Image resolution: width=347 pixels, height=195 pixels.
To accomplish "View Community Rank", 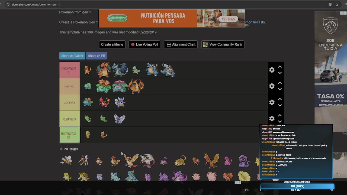I will tap(223, 44).
